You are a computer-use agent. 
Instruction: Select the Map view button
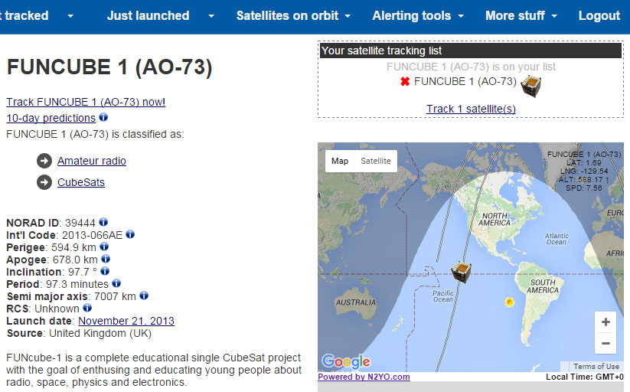[x=340, y=161]
